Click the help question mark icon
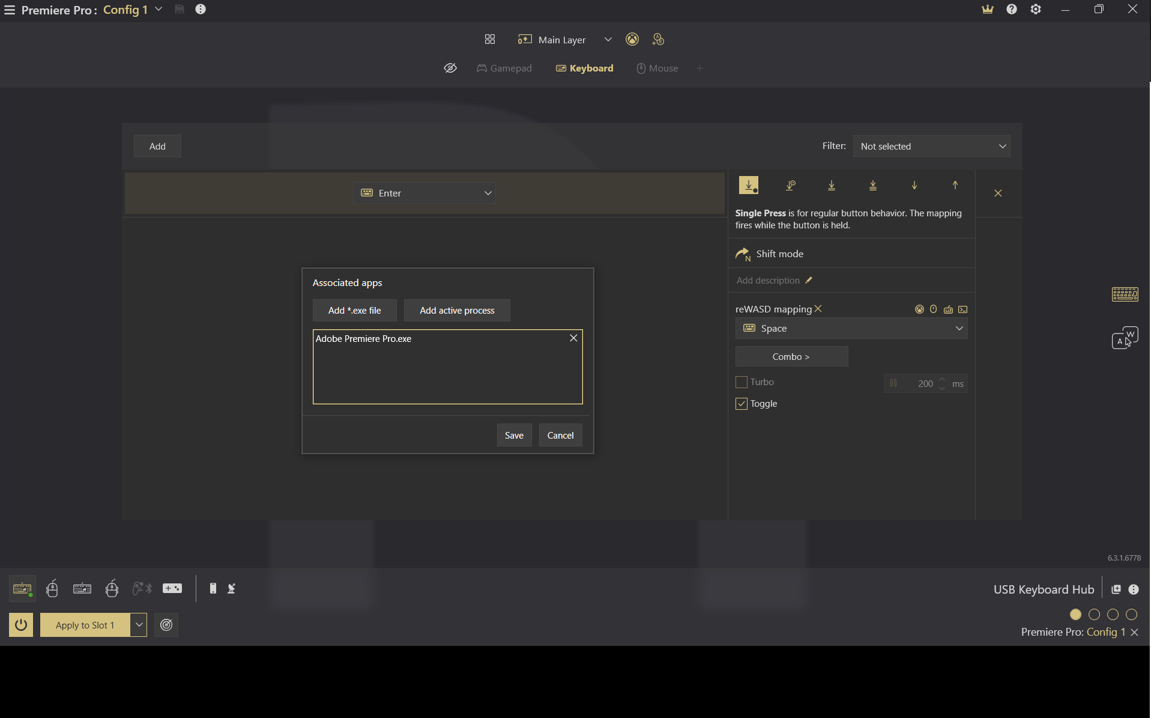Screen dimensions: 1151x718 pyautogui.click(x=1012, y=10)
